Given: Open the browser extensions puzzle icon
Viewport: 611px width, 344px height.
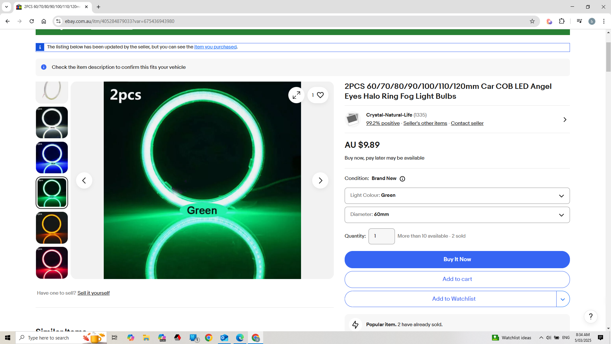Looking at the screenshot, I should 562,21.
